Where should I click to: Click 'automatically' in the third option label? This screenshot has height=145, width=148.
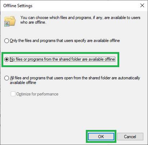(x=129, y=78)
